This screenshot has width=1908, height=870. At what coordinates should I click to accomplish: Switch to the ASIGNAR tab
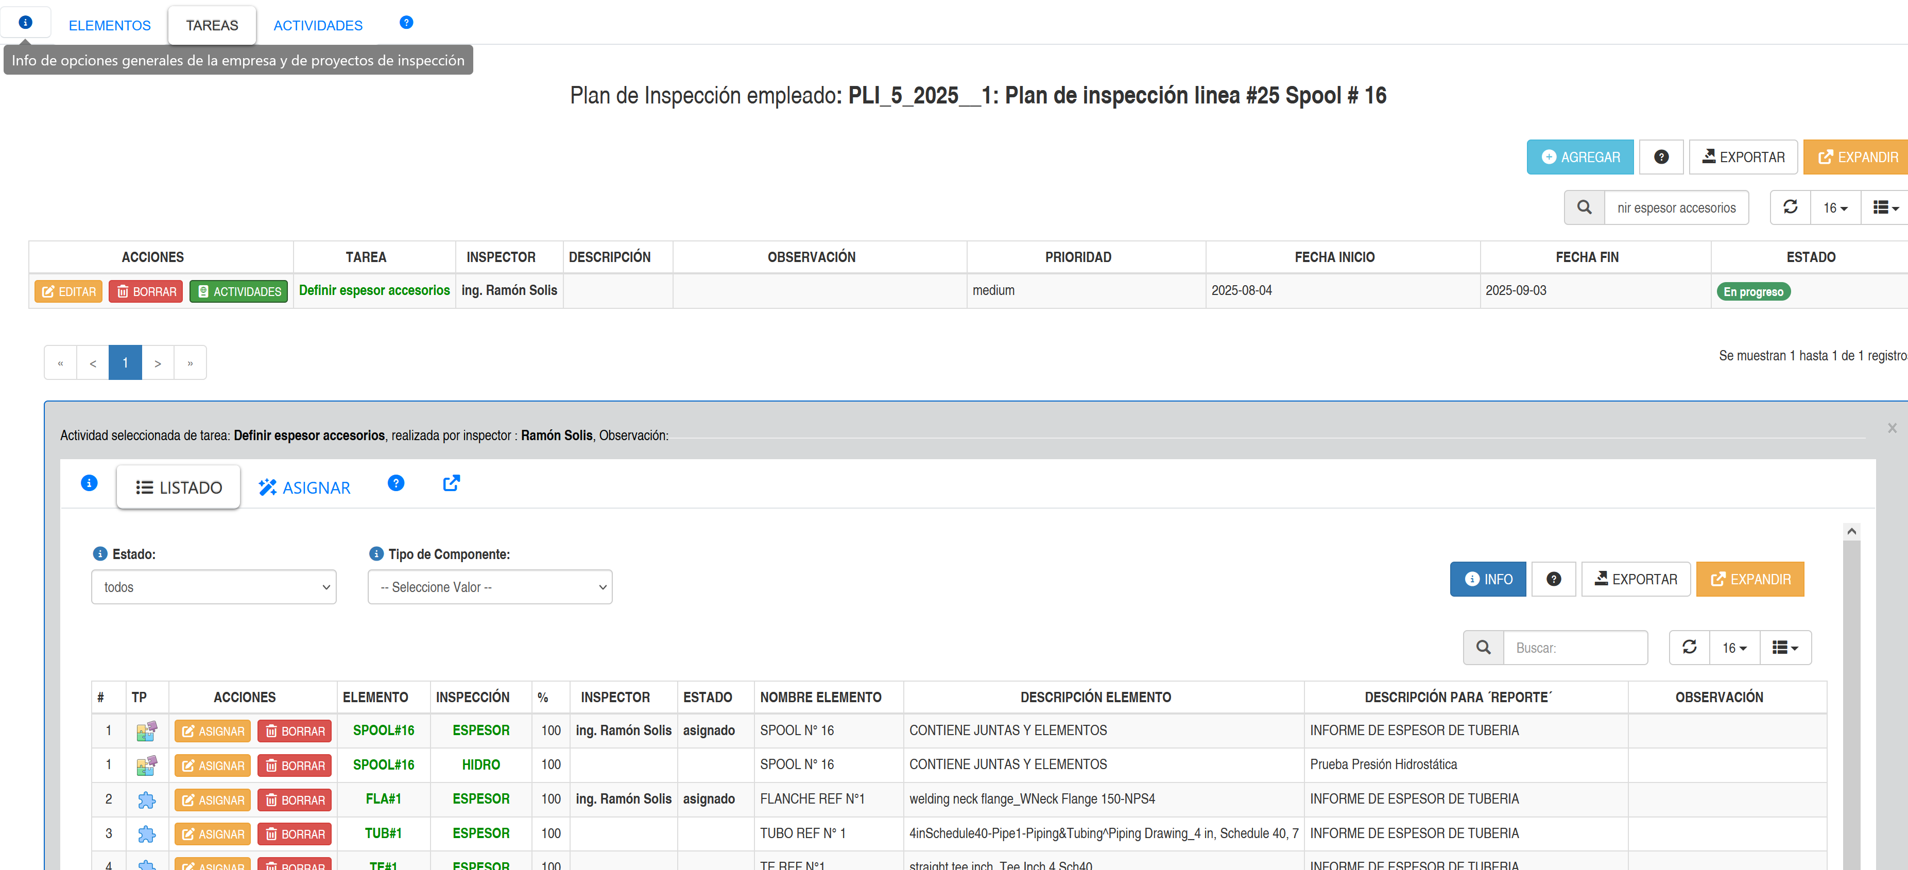coord(304,487)
